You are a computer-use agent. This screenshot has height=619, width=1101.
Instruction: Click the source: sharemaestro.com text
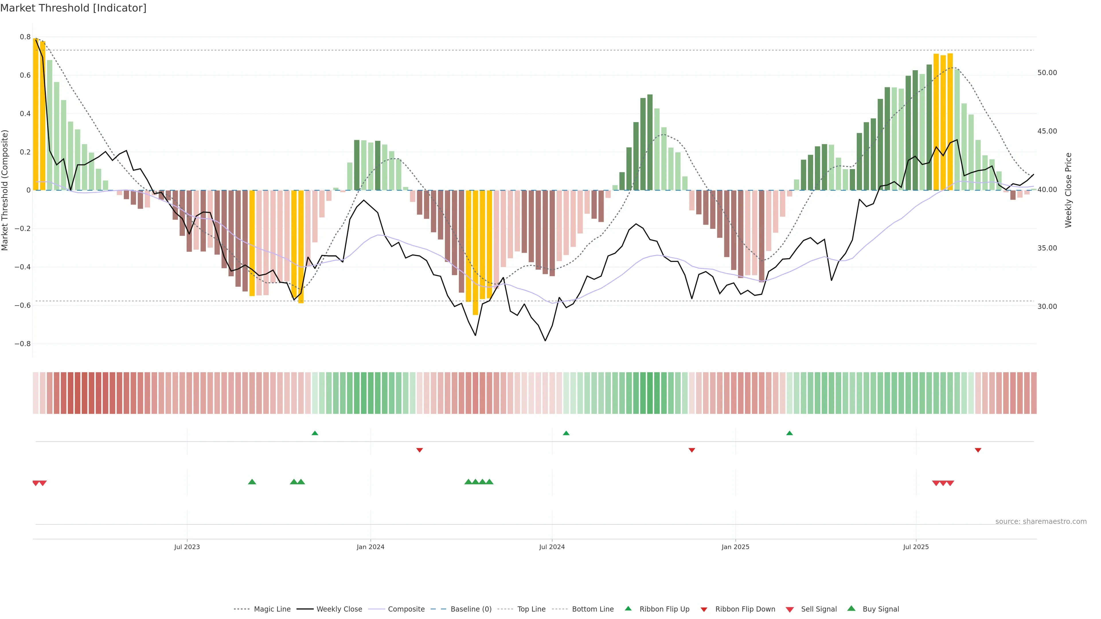1041,522
